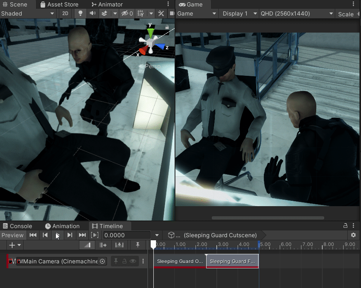Toggle the Timeline window lock icon
Screen dimensions: 361x288
pyautogui.click(x=345, y=225)
